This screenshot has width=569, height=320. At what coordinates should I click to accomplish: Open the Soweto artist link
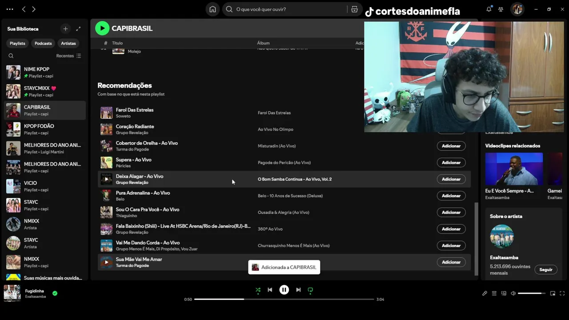(123, 116)
